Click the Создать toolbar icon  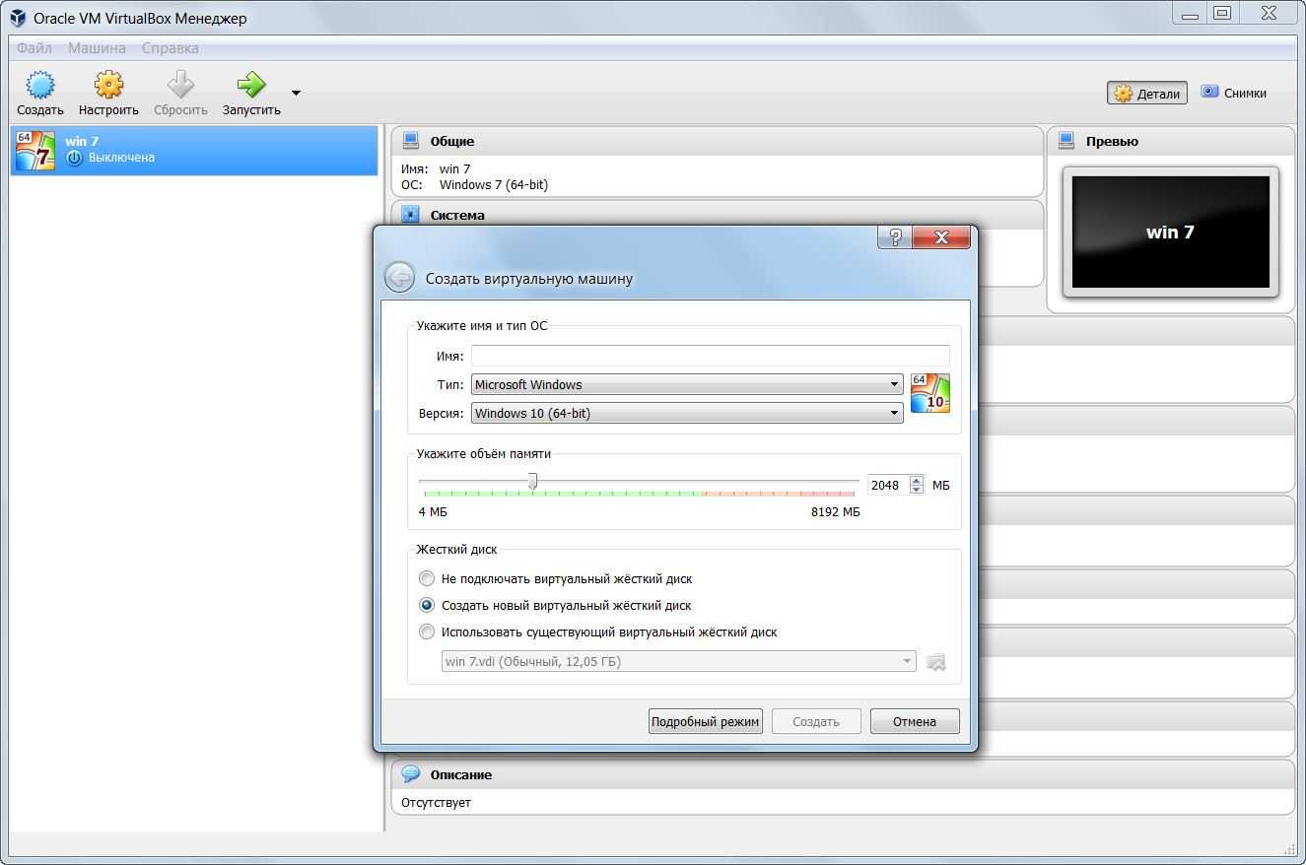40,85
